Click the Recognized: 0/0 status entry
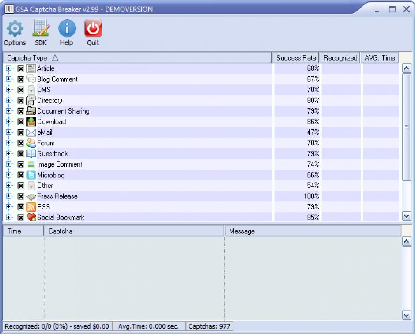415x334 pixels. 57,326
